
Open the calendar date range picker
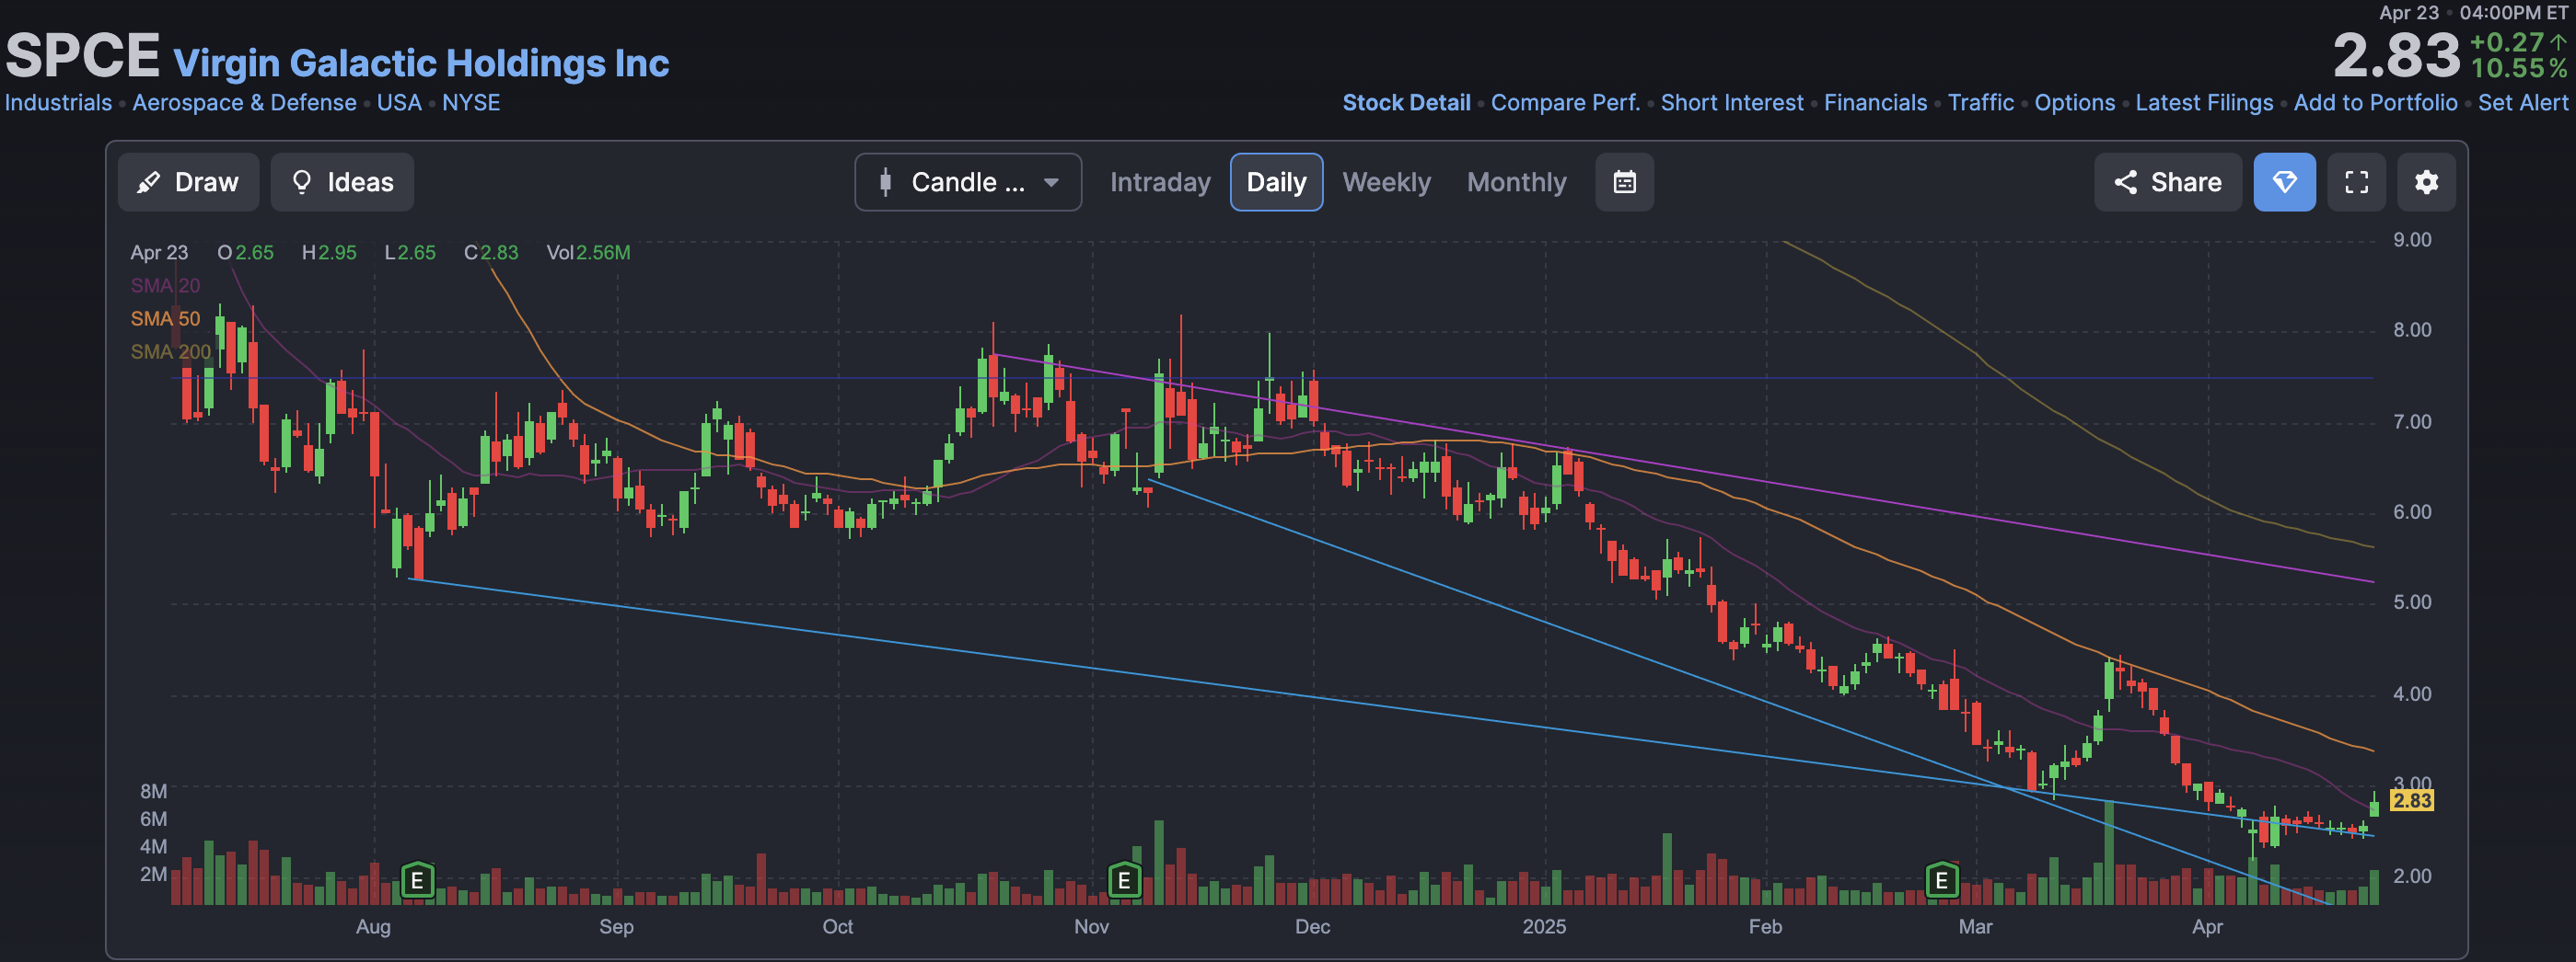[x=1624, y=182]
